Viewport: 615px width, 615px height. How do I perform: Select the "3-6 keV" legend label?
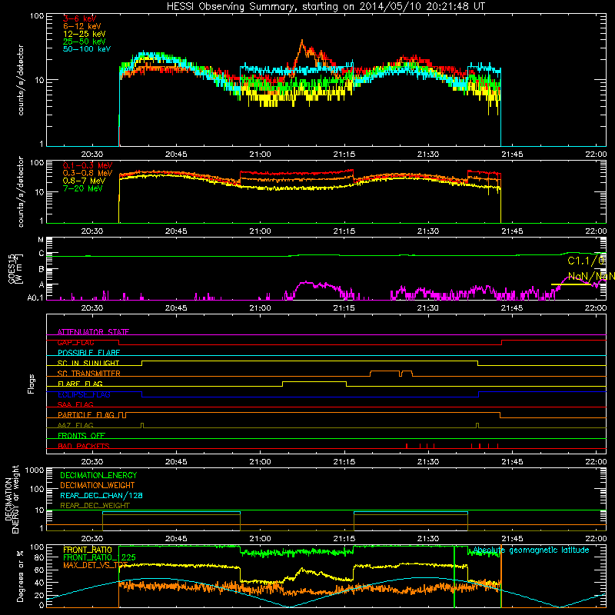[79, 18]
